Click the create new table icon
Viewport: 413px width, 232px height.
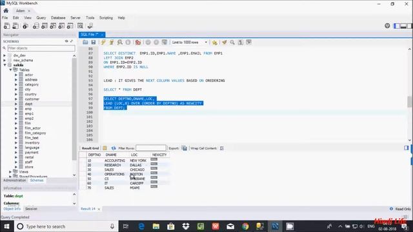pos(45,26)
